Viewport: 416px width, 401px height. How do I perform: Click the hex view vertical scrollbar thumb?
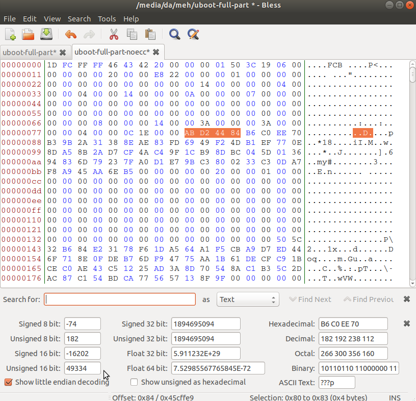[x=412, y=75]
